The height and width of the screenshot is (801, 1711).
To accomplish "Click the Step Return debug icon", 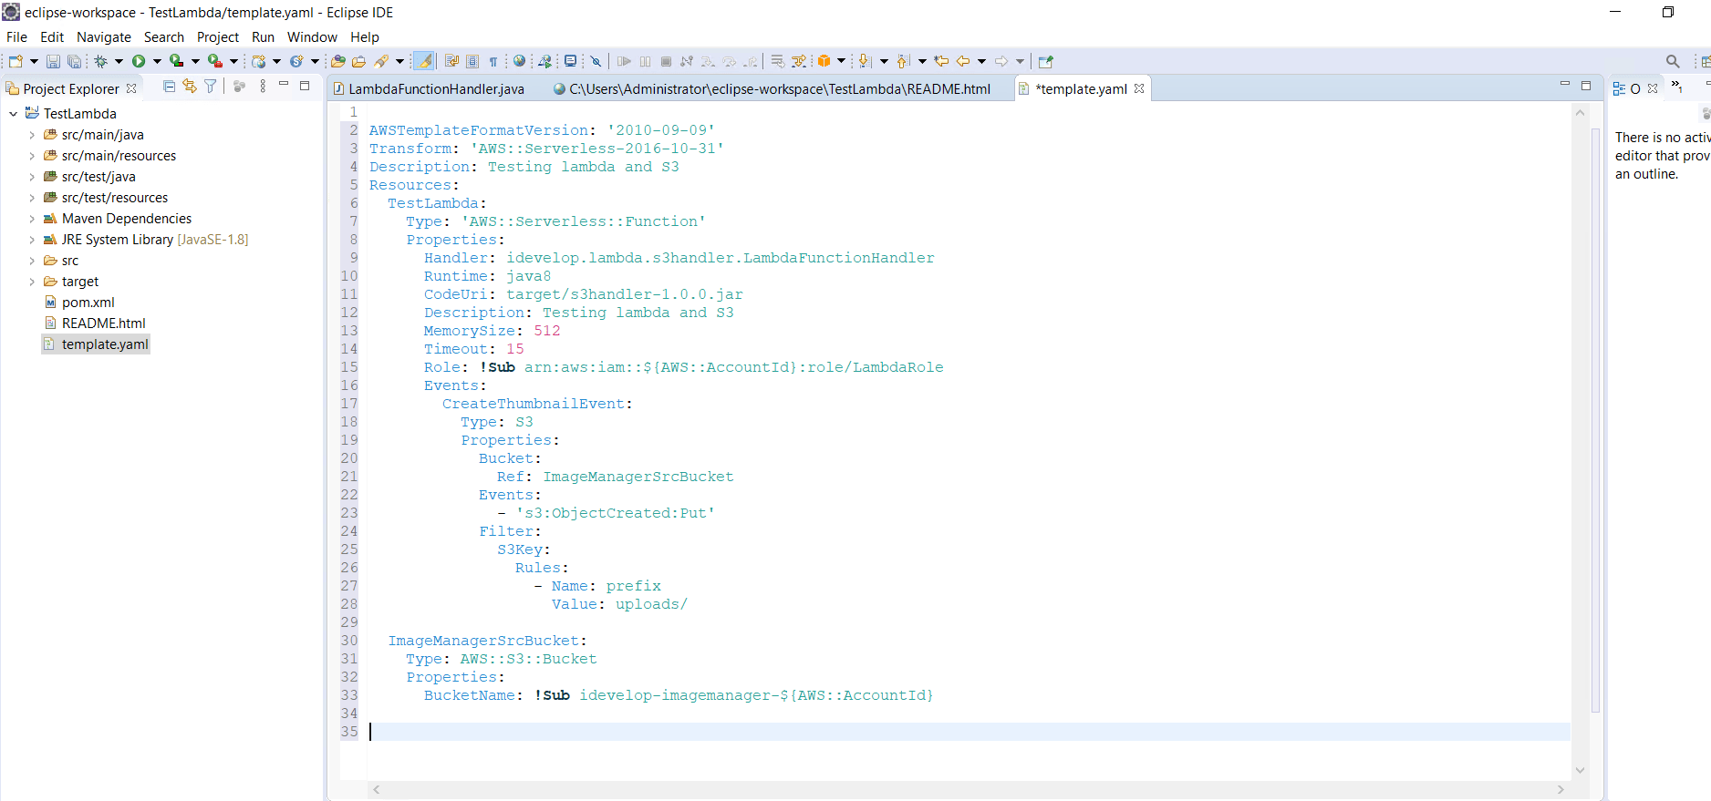I will 750,61.
